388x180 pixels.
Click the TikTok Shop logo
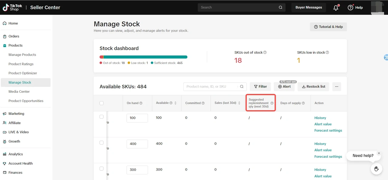(11, 7)
